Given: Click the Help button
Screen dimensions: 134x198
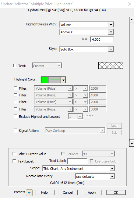Looking at the screenshot, I should (x=44, y=192).
